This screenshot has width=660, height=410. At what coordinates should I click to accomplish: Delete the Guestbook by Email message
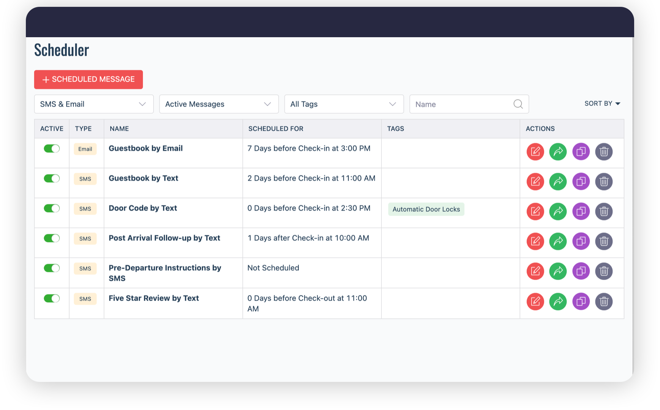(x=604, y=151)
